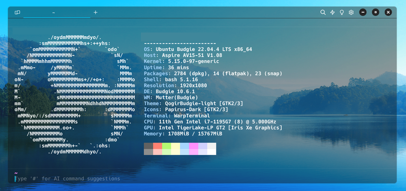This screenshot has width=406, height=191.
Task: Click the dark gray color block
Action: click(x=149, y=145)
